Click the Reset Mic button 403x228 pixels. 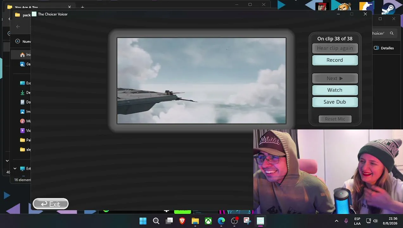coord(335,119)
